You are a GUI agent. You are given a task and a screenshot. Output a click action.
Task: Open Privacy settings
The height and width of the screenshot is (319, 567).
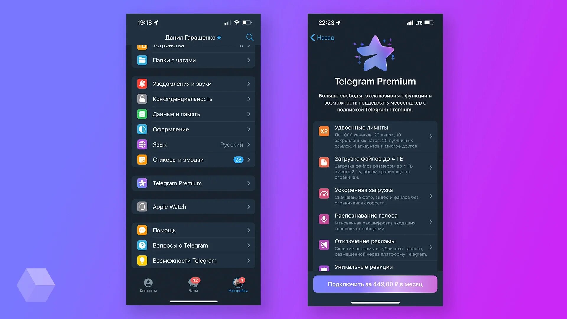[x=194, y=99]
